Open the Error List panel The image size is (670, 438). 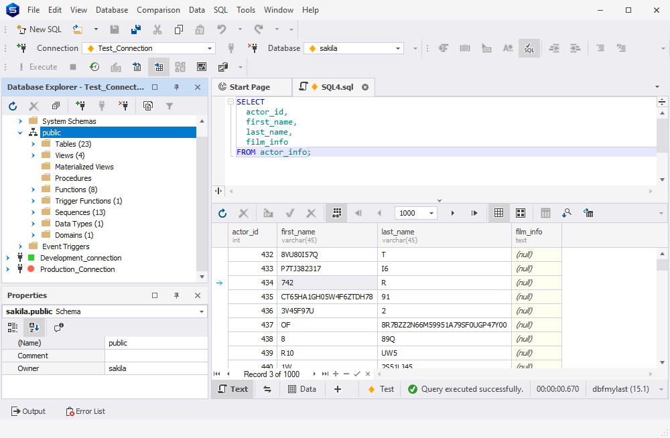pos(86,411)
